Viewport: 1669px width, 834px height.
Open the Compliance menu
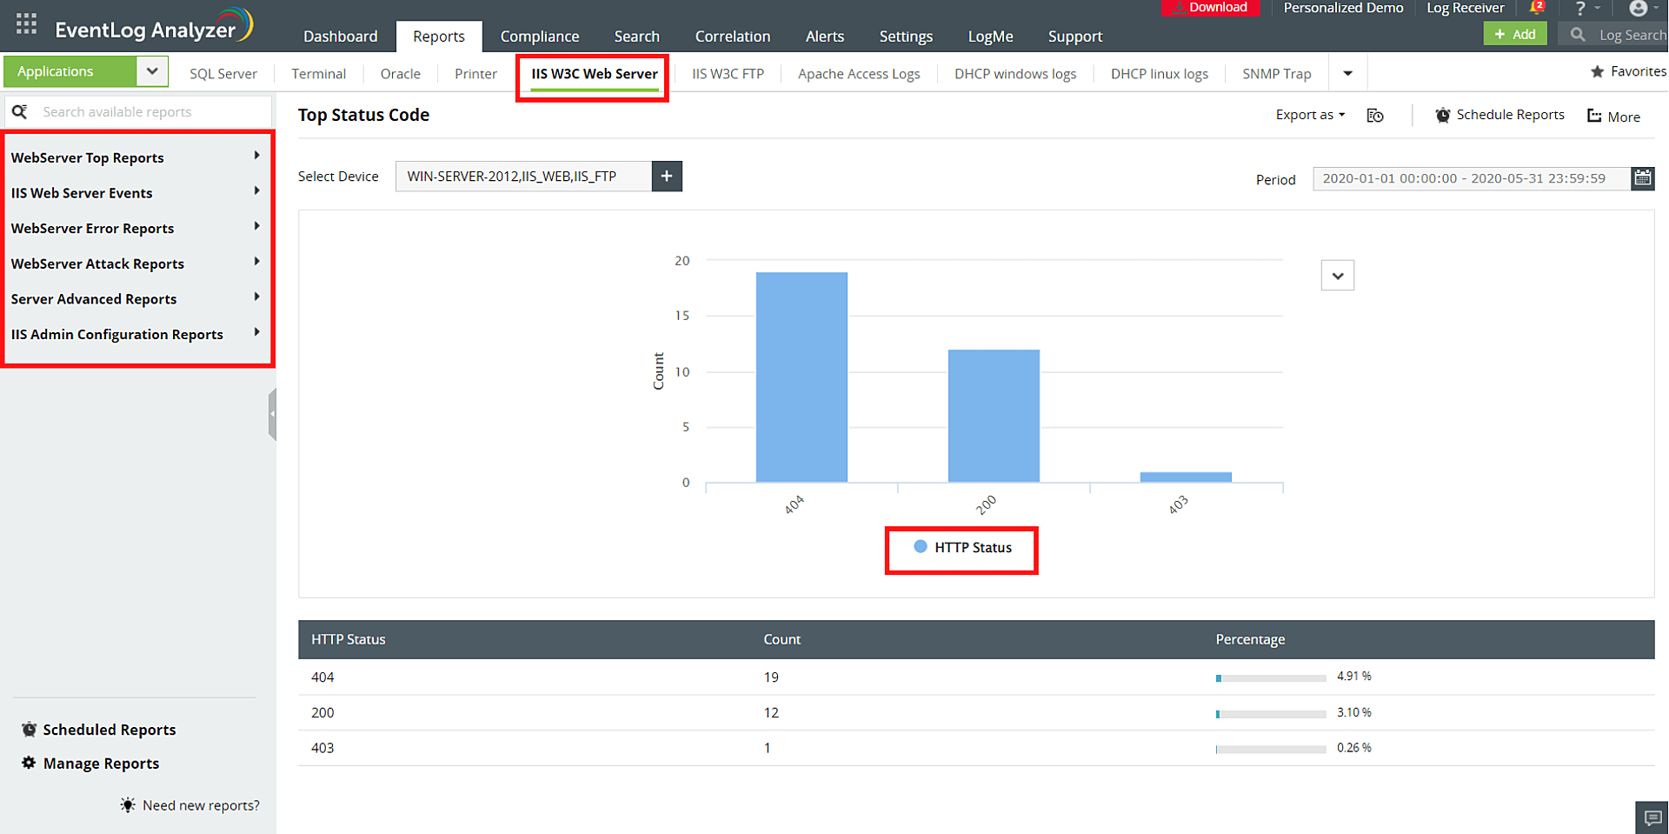[x=539, y=37]
